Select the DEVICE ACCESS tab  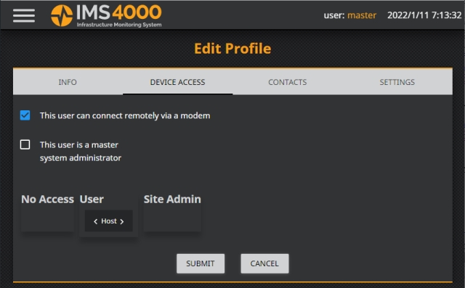177,82
